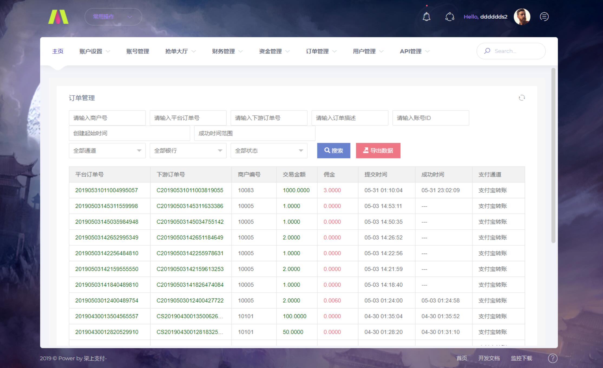The image size is (603, 368).
Task: Expand the 全部银行 dropdown
Action: 188,151
